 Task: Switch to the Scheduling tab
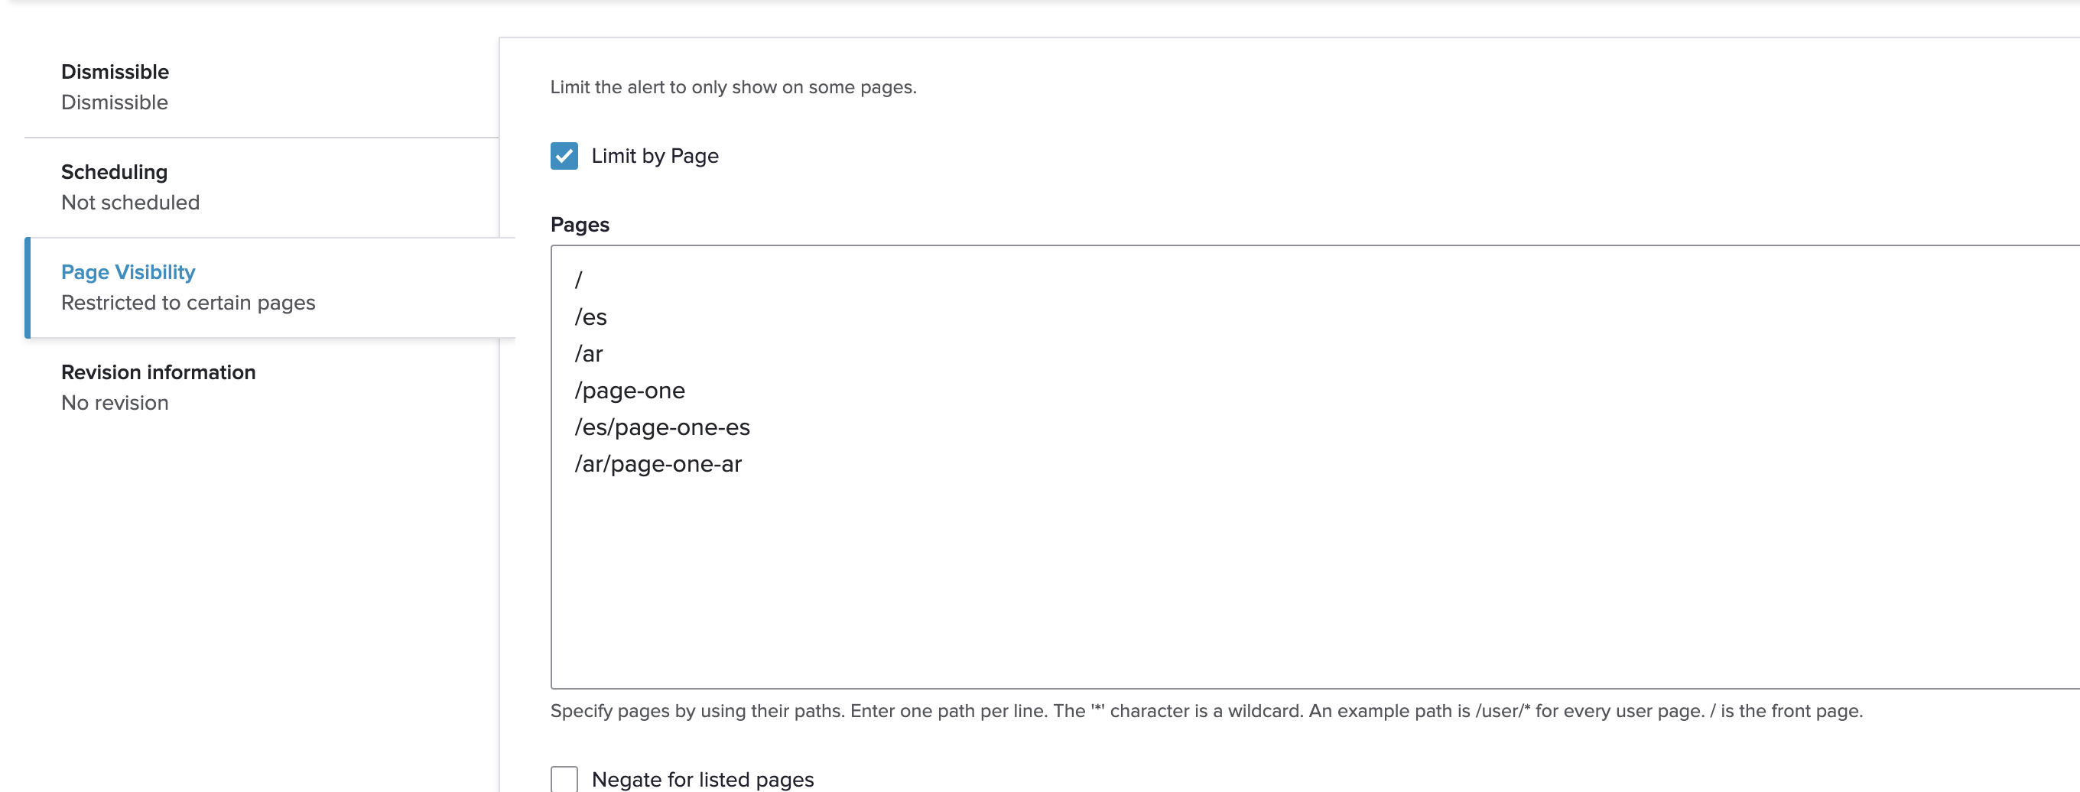[x=114, y=172]
